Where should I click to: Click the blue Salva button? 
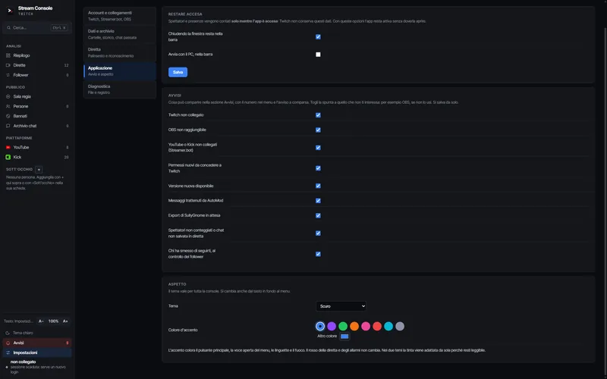(178, 72)
